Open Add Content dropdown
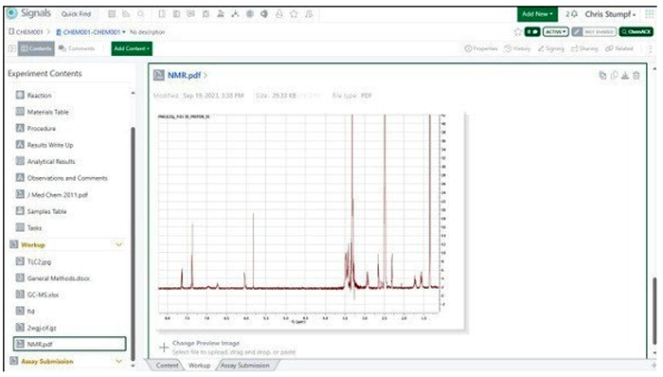 tap(132, 48)
